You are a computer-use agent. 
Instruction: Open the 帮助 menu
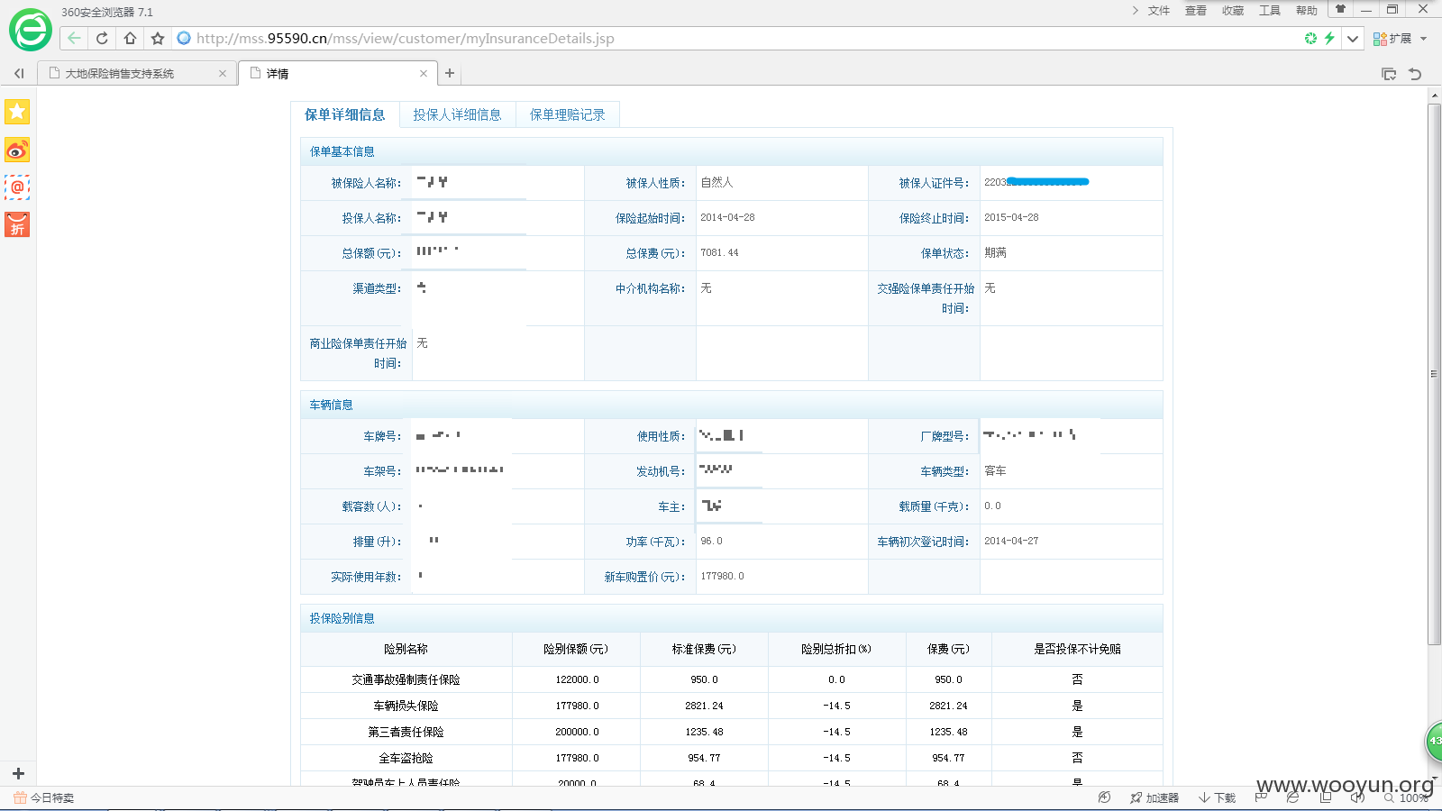(1307, 11)
